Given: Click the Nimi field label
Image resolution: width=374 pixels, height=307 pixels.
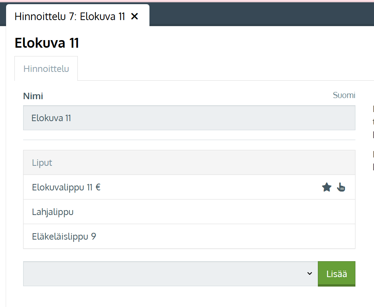Looking at the screenshot, I should tap(33, 96).
